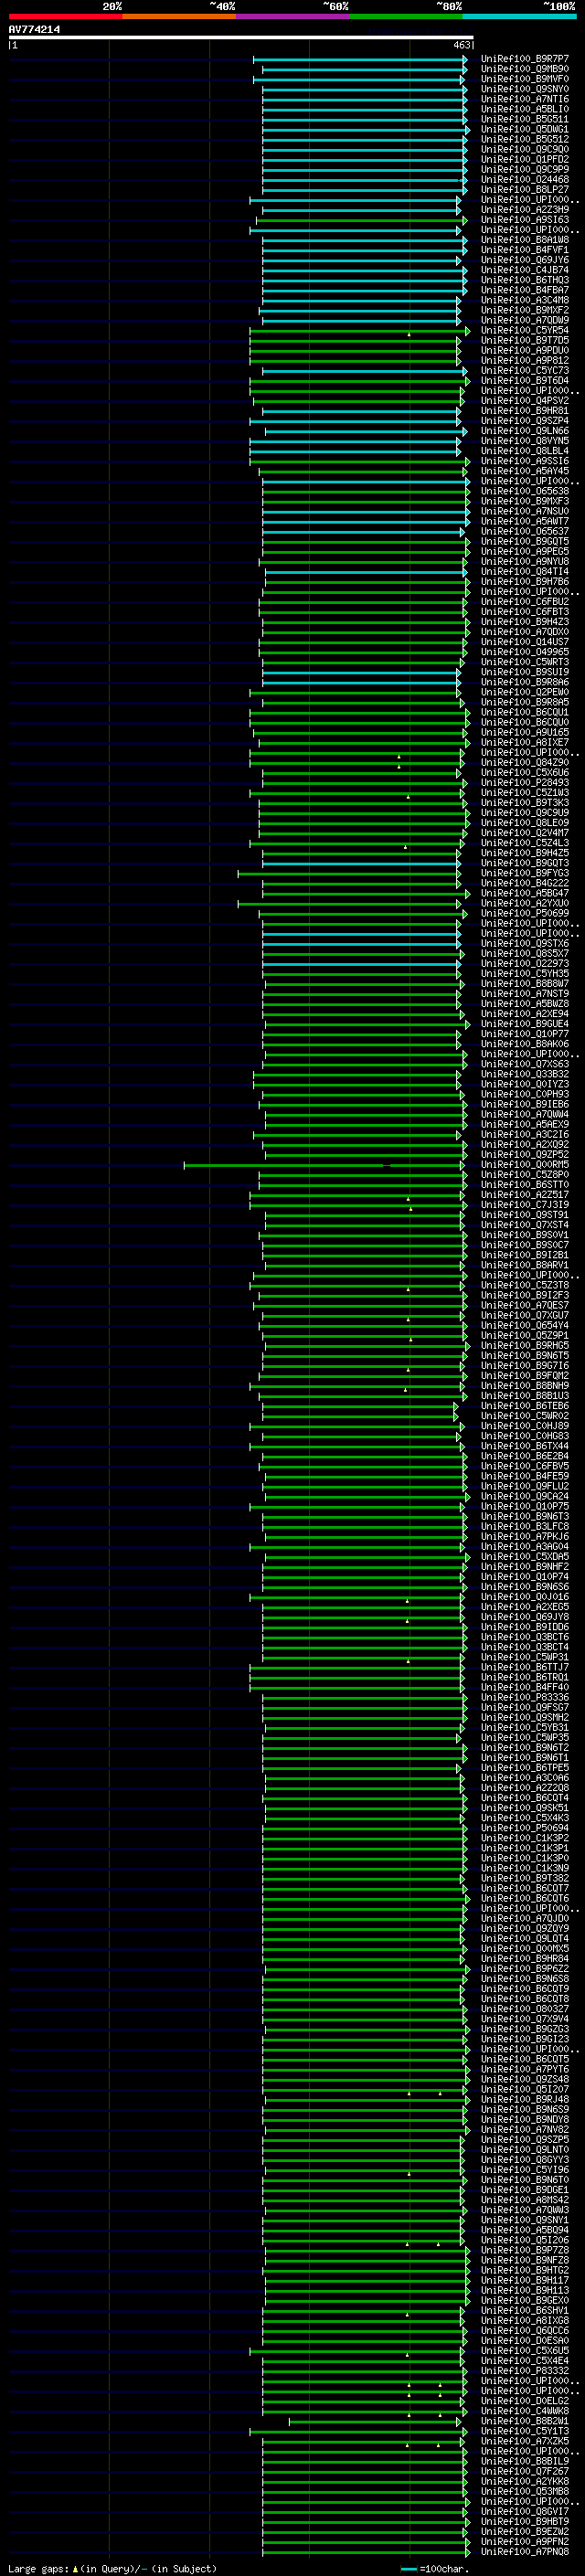Viewport: 585px width, 2576px height.
Task: Click the green ~80% identity legend segment
Action: pyautogui.click(x=406, y=16)
